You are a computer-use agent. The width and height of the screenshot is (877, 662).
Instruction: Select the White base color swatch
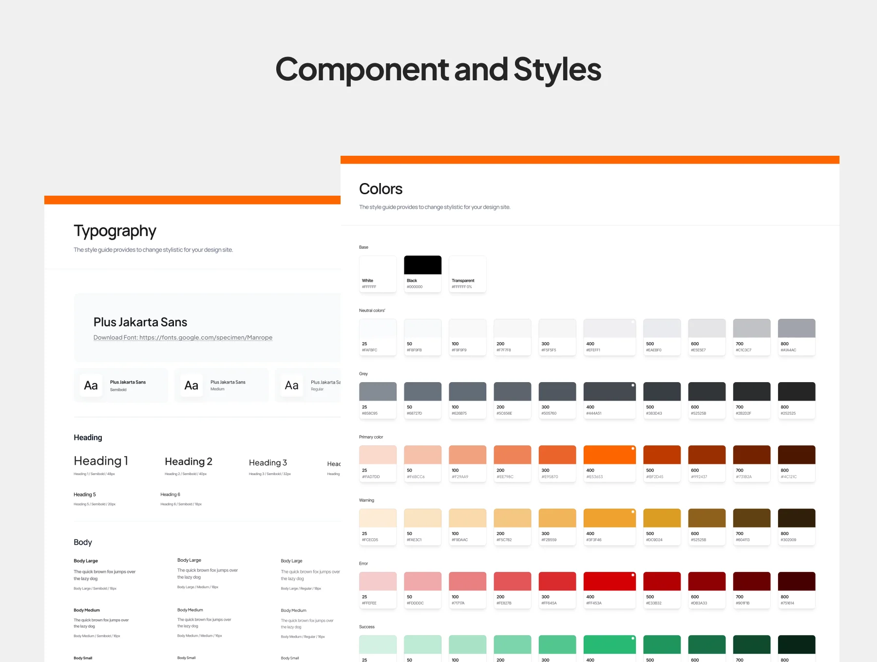(x=378, y=274)
